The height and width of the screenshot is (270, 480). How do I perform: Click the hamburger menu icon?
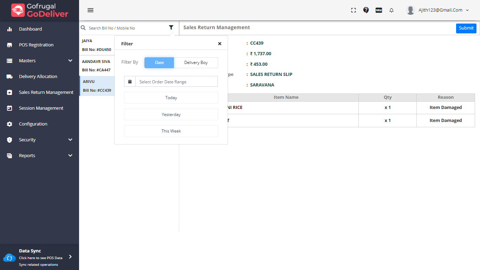[90, 10]
